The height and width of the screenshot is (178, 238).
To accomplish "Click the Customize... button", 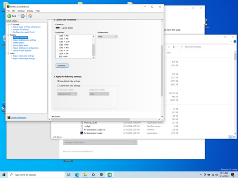I will pyautogui.click(x=62, y=66).
